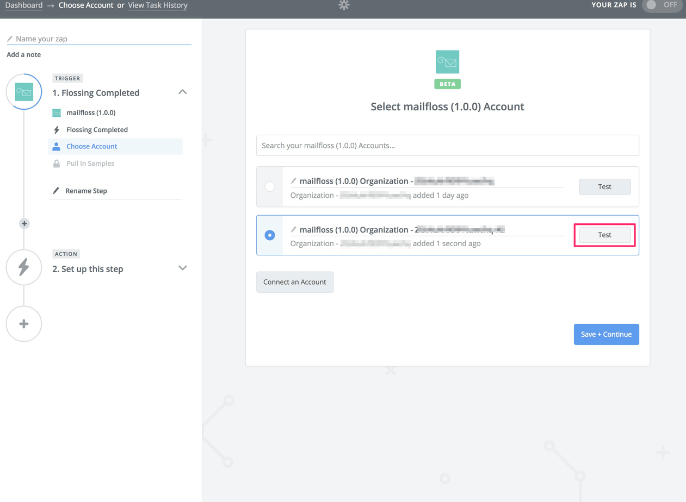Viewport: 686px width, 502px height.
Task: Click Rename Step
Action: pyautogui.click(x=86, y=191)
